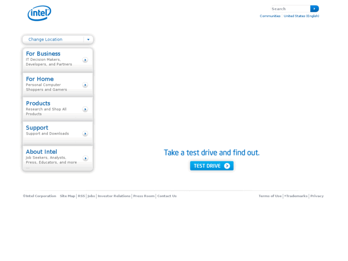Open the RSS footer link
348x261 pixels.
(81, 196)
